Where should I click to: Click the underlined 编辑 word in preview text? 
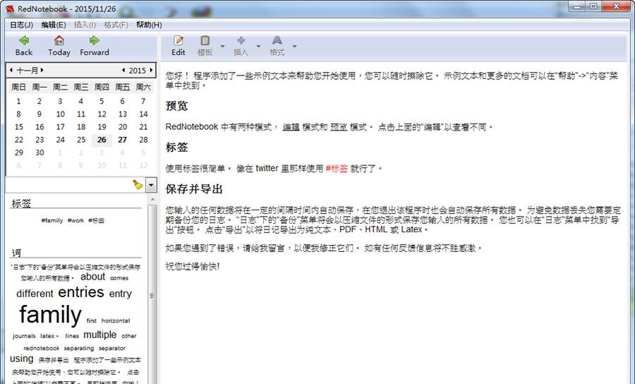(291, 127)
